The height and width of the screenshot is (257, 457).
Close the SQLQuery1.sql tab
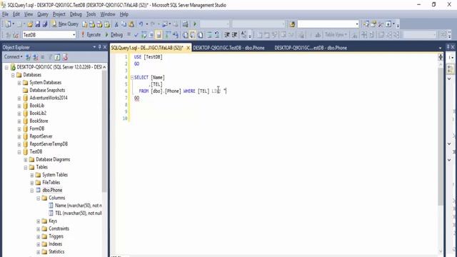(x=188, y=48)
